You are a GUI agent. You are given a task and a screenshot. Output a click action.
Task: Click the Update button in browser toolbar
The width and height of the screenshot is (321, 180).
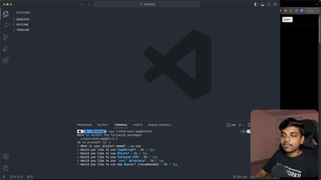[312, 10]
